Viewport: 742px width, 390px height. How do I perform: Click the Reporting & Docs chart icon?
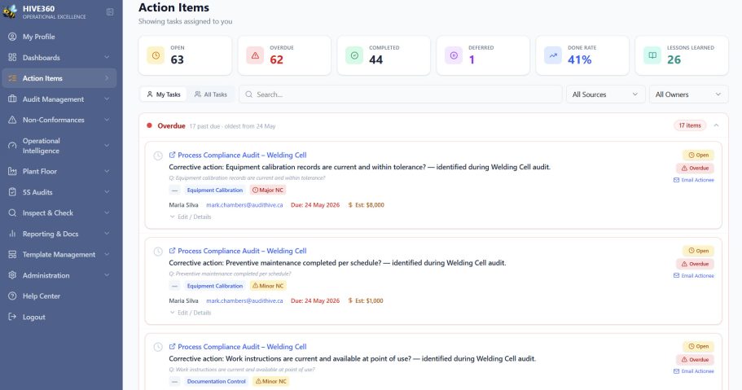point(12,234)
